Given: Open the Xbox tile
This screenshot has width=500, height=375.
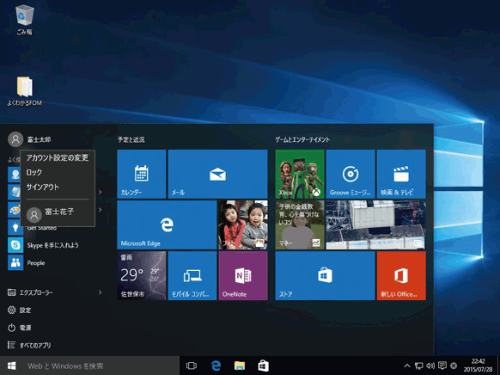Looking at the screenshot, I should coord(300,174).
